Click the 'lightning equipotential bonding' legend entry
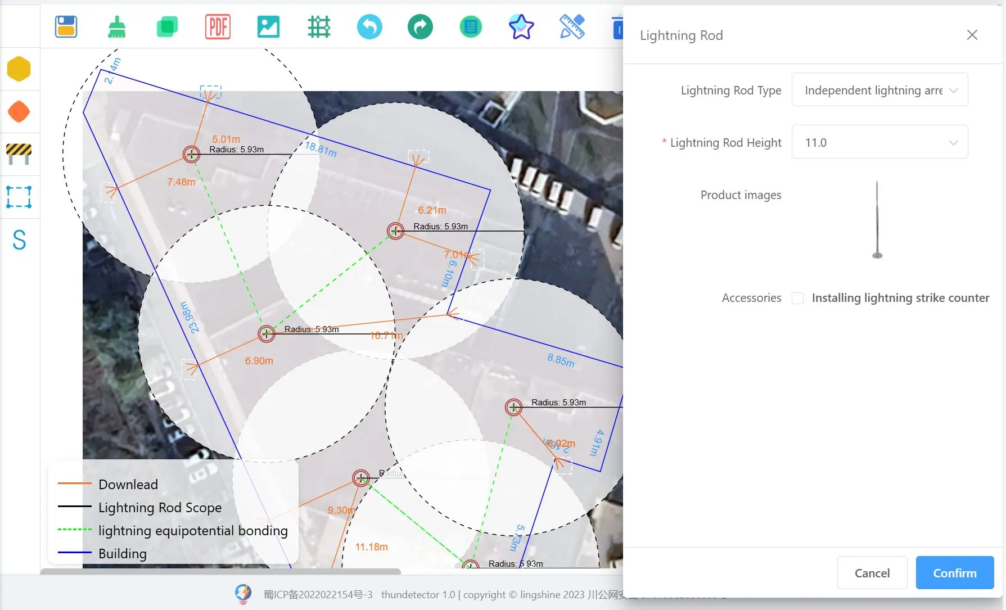Image resolution: width=1006 pixels, height=610 pixels. [193, 531]
